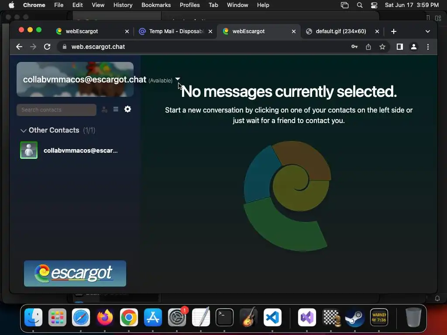Bookmark this page with the star icon
Viewport: 447px width, 335px height.
click(x=382, y=47)
